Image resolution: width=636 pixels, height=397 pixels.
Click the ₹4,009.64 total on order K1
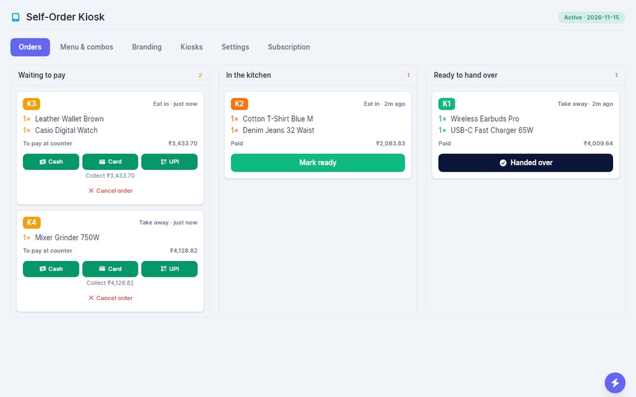598,143
